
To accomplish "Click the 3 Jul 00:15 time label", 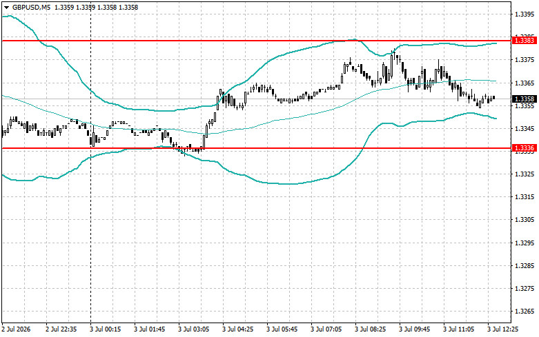I will coord(105,329).
